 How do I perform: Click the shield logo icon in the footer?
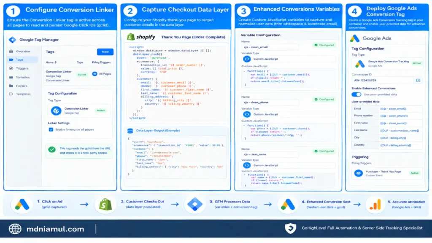coord(290,228)
